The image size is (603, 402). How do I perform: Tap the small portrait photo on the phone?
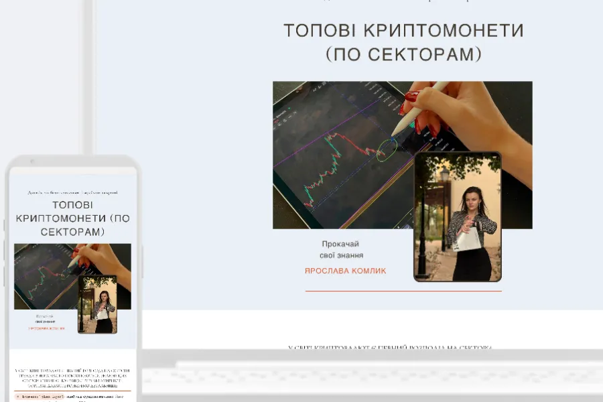pyautogui.click(x=97, y=304)
